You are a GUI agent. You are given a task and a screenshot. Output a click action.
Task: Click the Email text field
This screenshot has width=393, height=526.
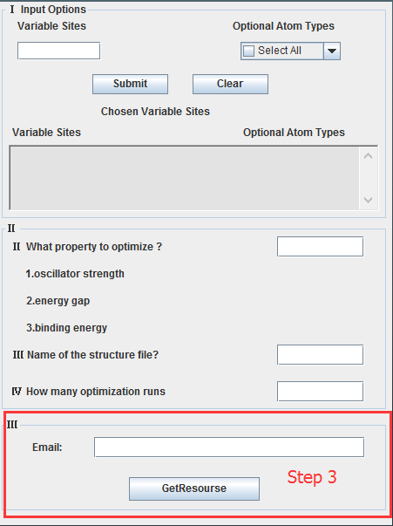[229, 447]
